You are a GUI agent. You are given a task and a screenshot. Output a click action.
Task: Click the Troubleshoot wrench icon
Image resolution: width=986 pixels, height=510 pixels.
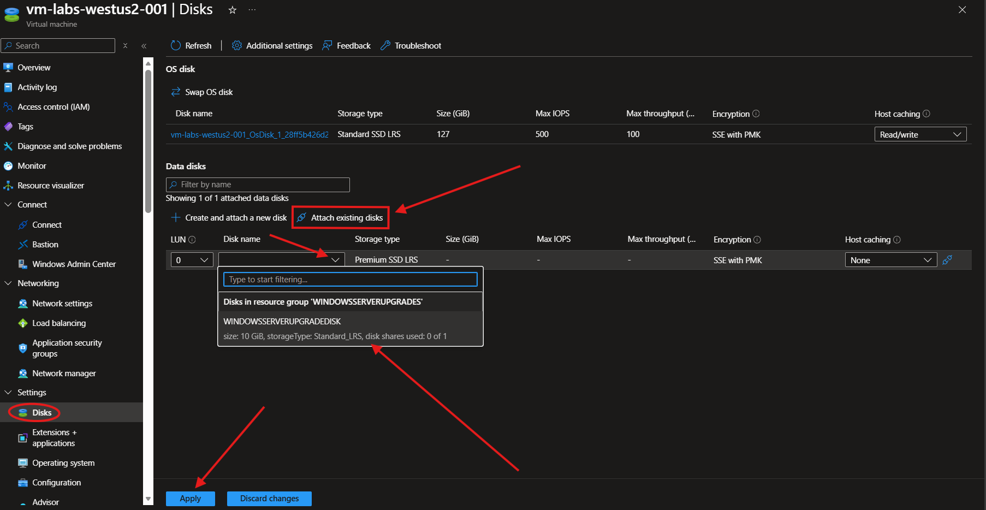385,45
